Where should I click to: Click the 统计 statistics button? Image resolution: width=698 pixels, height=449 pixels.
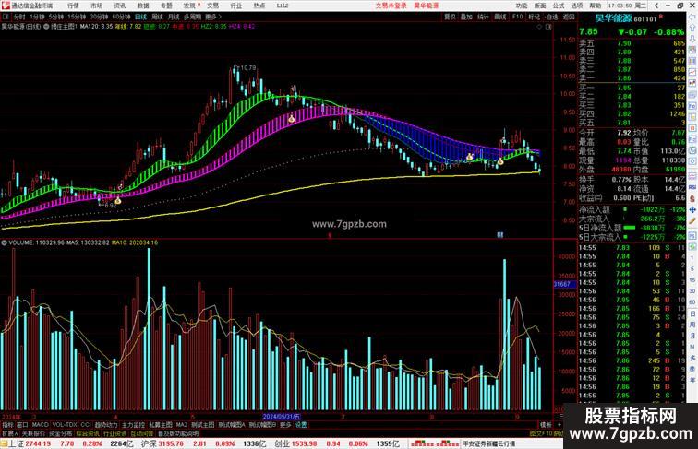click(x=484, y=17)
